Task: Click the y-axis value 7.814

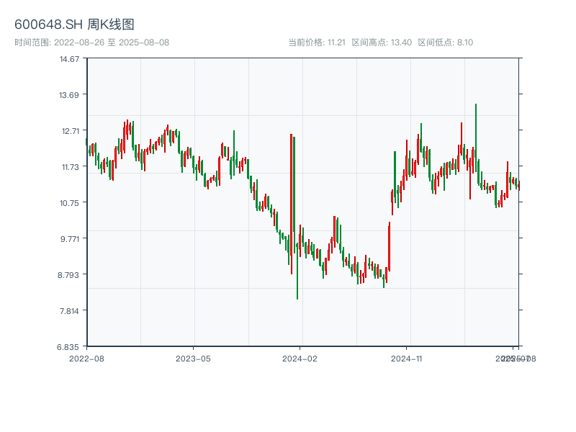Action: coord(69,311)
